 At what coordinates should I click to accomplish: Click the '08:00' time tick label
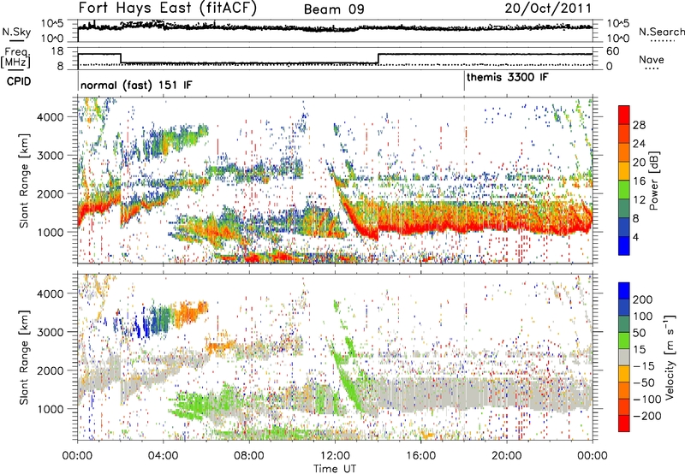pyautogui.click(x=249, y=456)
